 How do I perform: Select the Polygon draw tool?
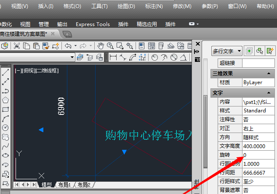5,100
